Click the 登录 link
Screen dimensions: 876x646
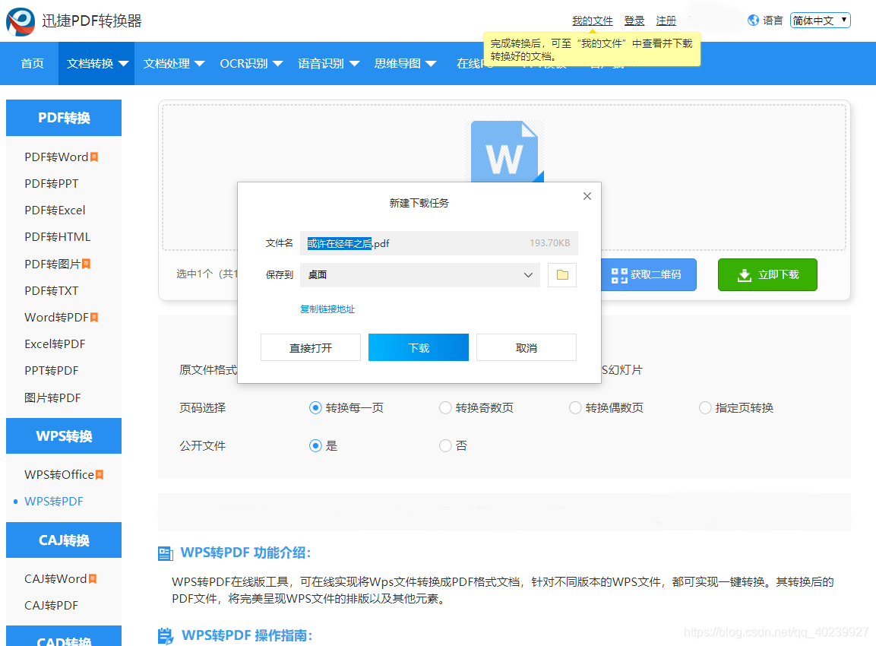tap(634, 21)
